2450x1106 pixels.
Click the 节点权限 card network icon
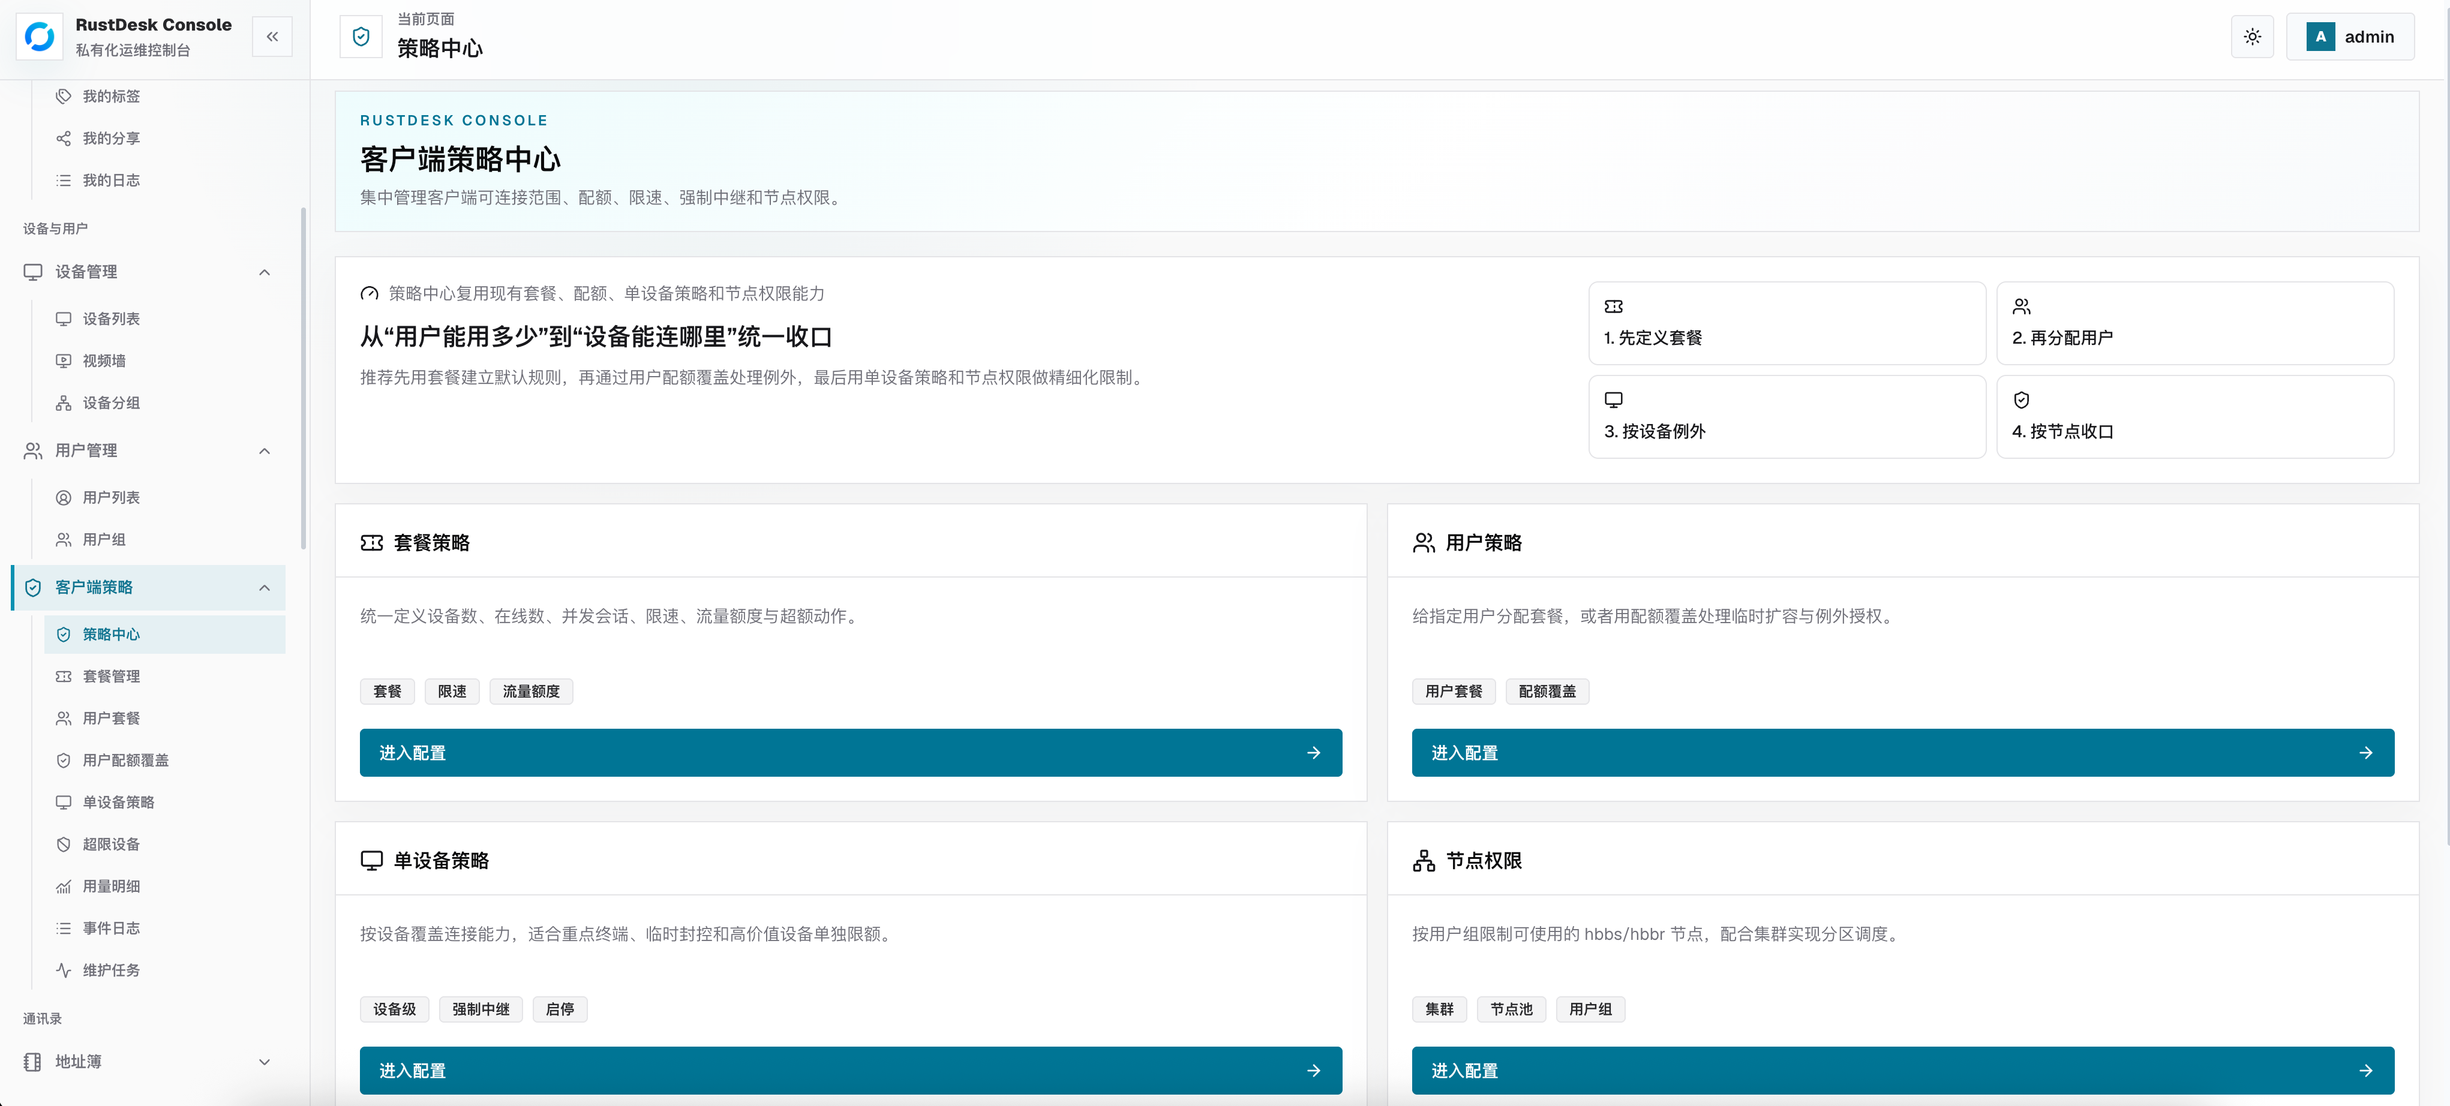click(x=1424, y=859)
